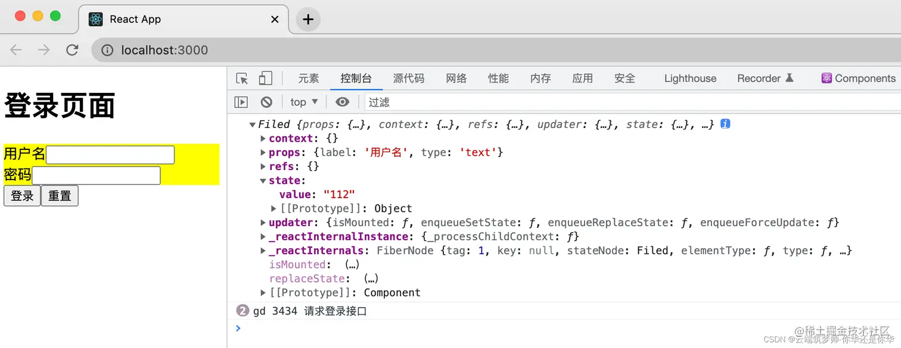This screenshot has height=348, width=901.
Task: Clear the console with the ban icon
Action: pyautogui.click(x=266, y=102)
